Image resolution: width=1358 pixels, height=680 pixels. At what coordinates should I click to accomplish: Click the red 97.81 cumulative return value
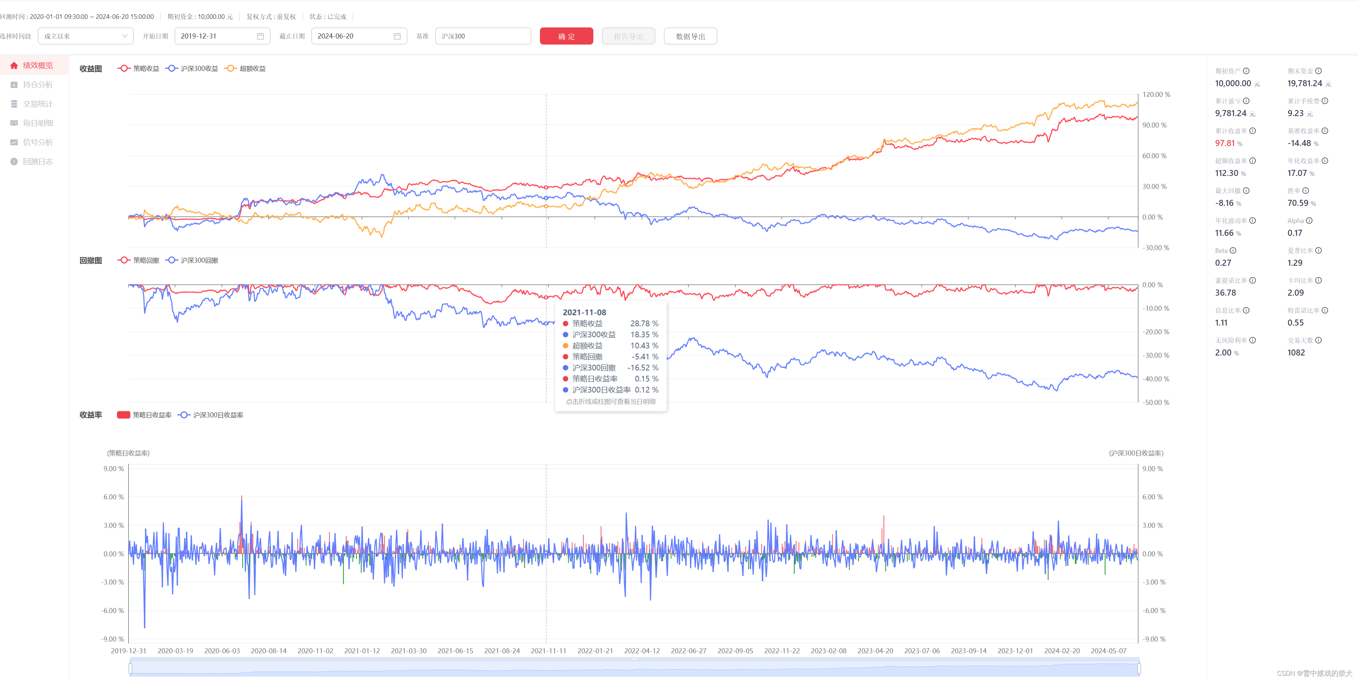click(x=1225, y=143)
